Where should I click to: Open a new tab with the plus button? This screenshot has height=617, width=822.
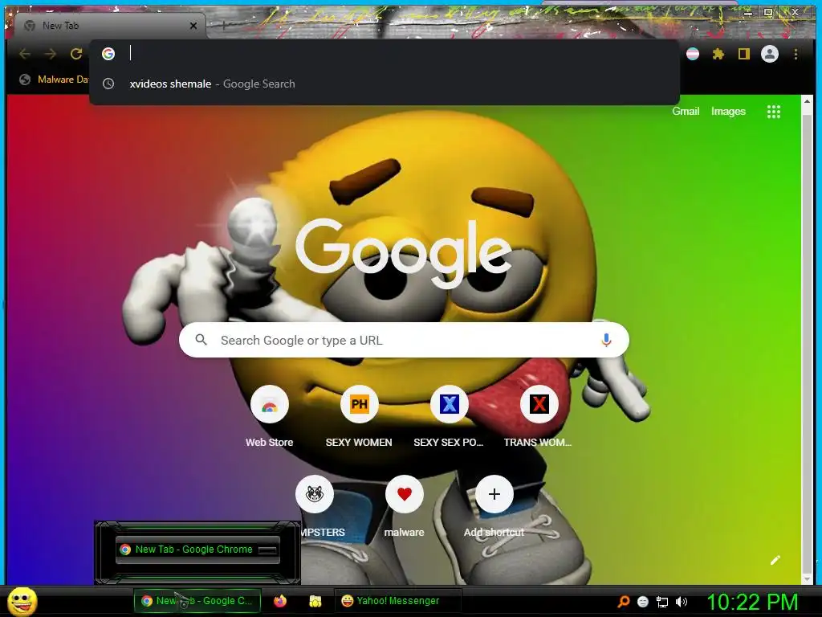click(223, 25)
